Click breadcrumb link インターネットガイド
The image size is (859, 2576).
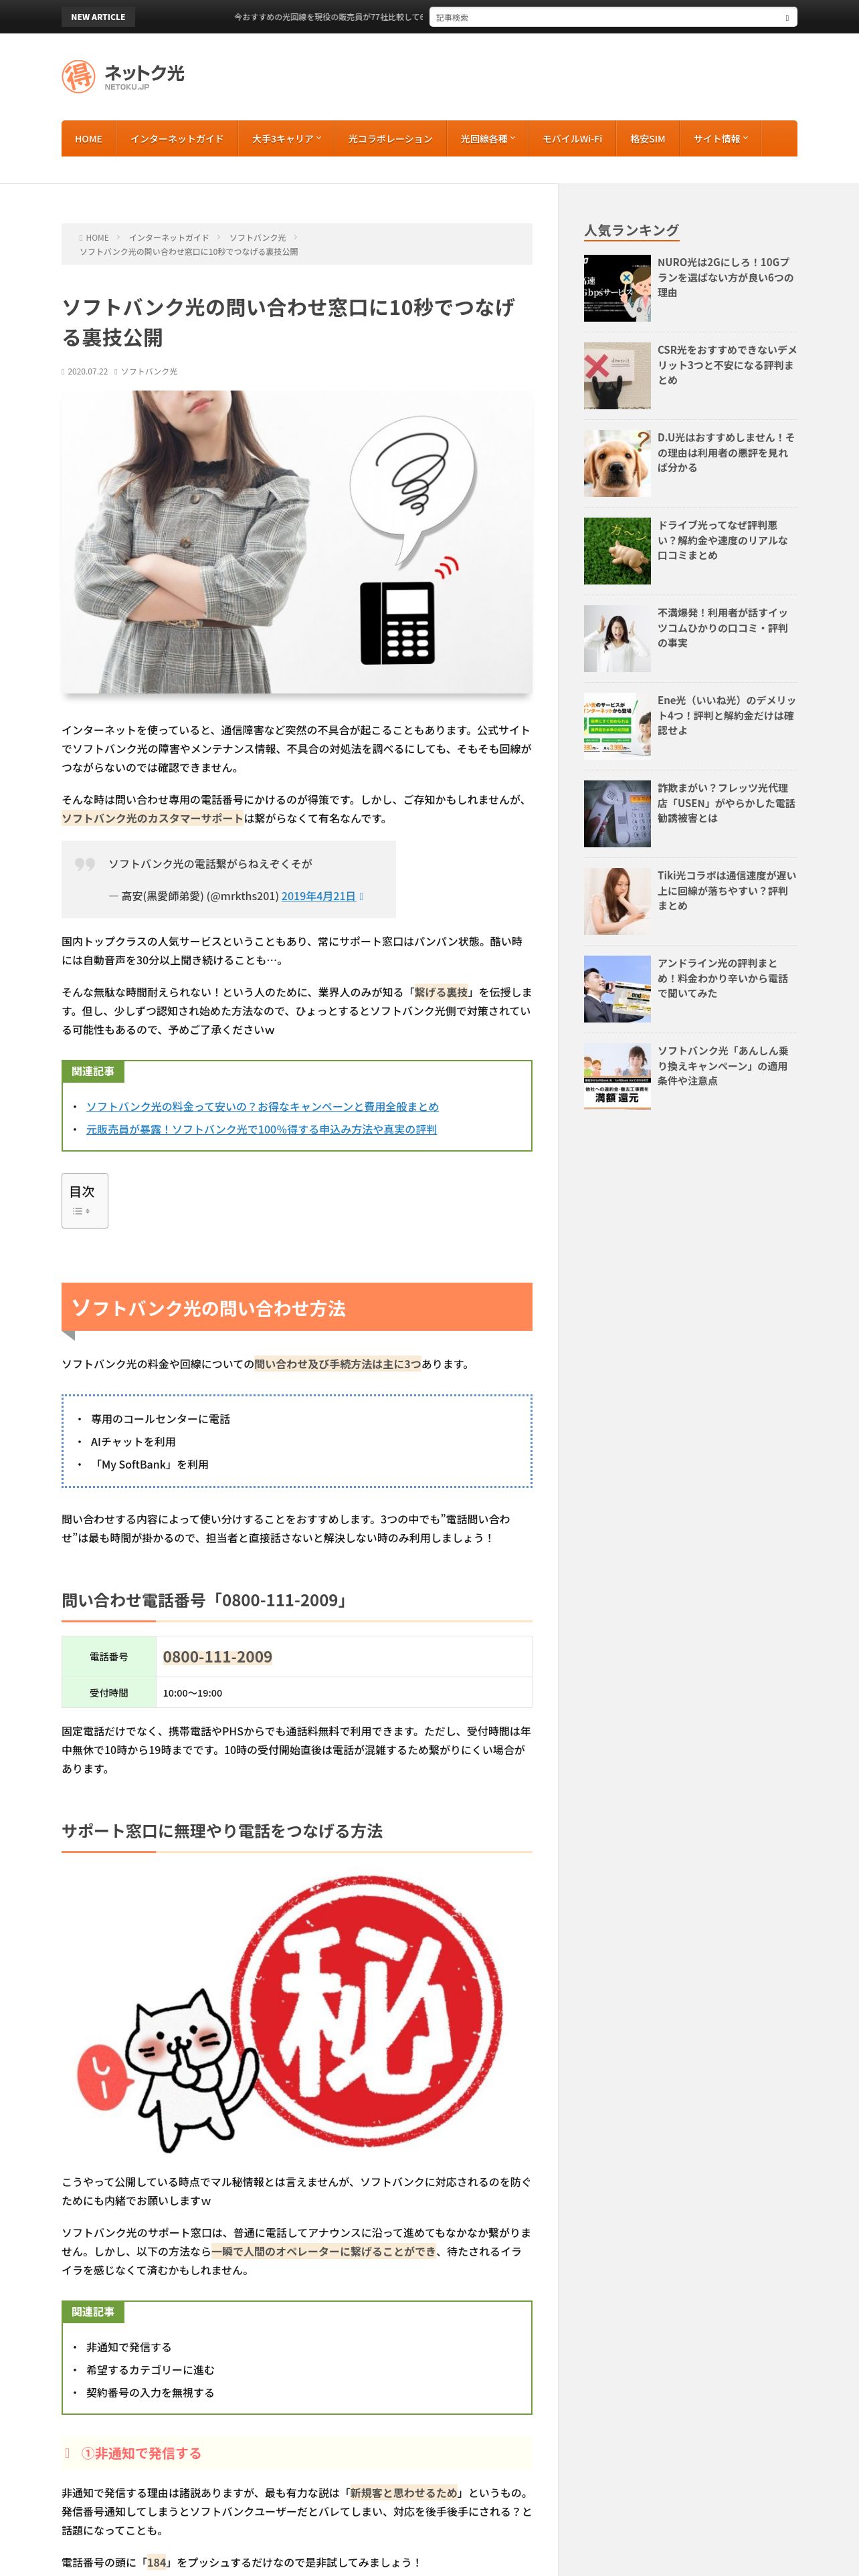coord(169,238)
